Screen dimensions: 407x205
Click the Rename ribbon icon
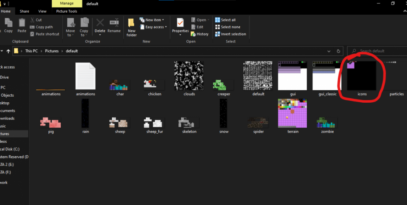click(x=114, y=25)
